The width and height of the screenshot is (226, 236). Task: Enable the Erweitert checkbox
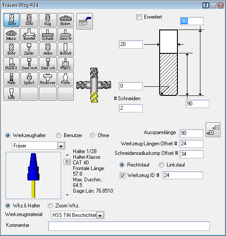click(x=139, y=17)
